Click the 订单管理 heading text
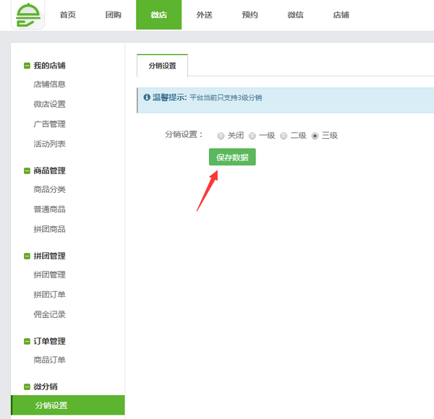This screenshot has width=434, height=419. tap(49, 341)
